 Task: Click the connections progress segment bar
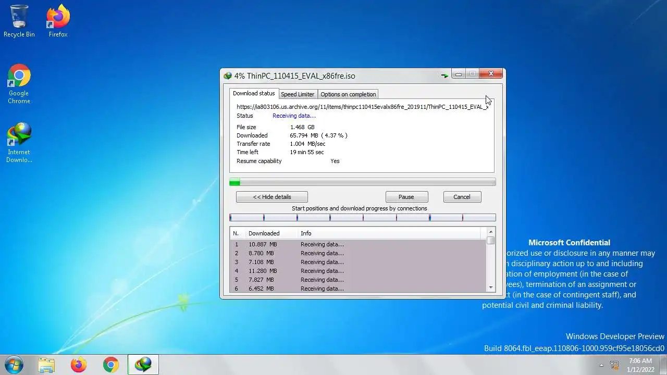pos(363,218)
